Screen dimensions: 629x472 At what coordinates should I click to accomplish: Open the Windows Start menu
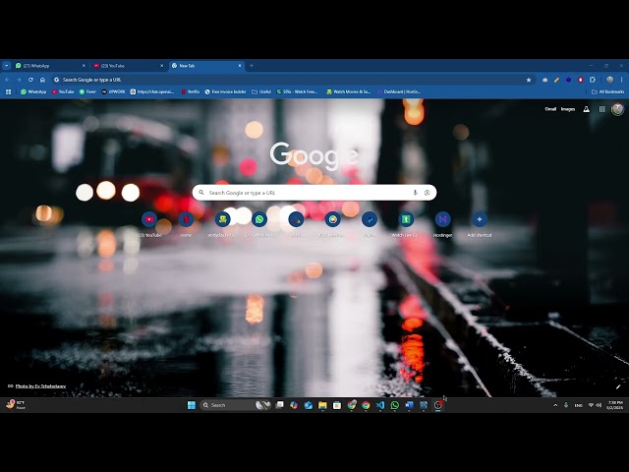192,405
